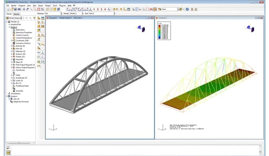Click the Save model database icon
Viewport: 269px width, 156px height.
[15, 9]
